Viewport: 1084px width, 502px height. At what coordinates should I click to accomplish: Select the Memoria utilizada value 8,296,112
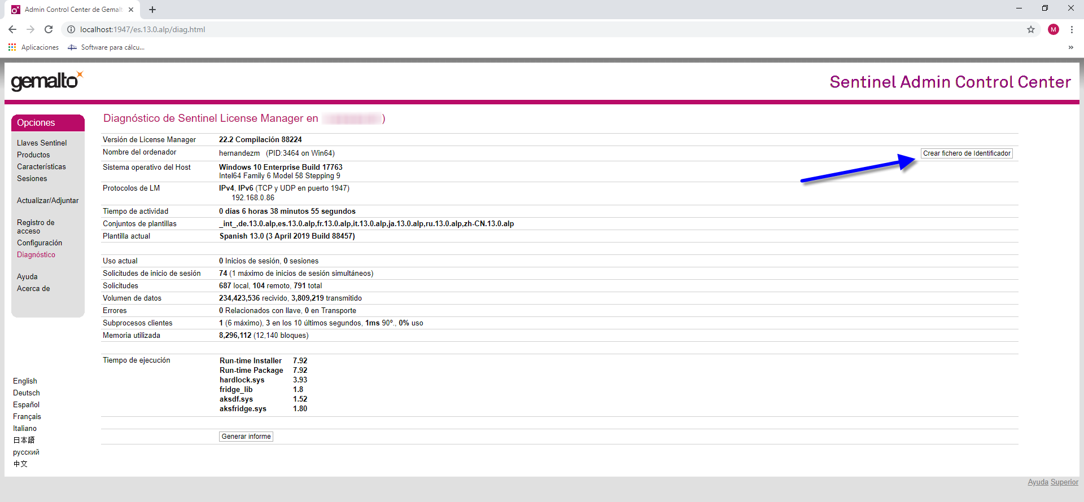235,336
